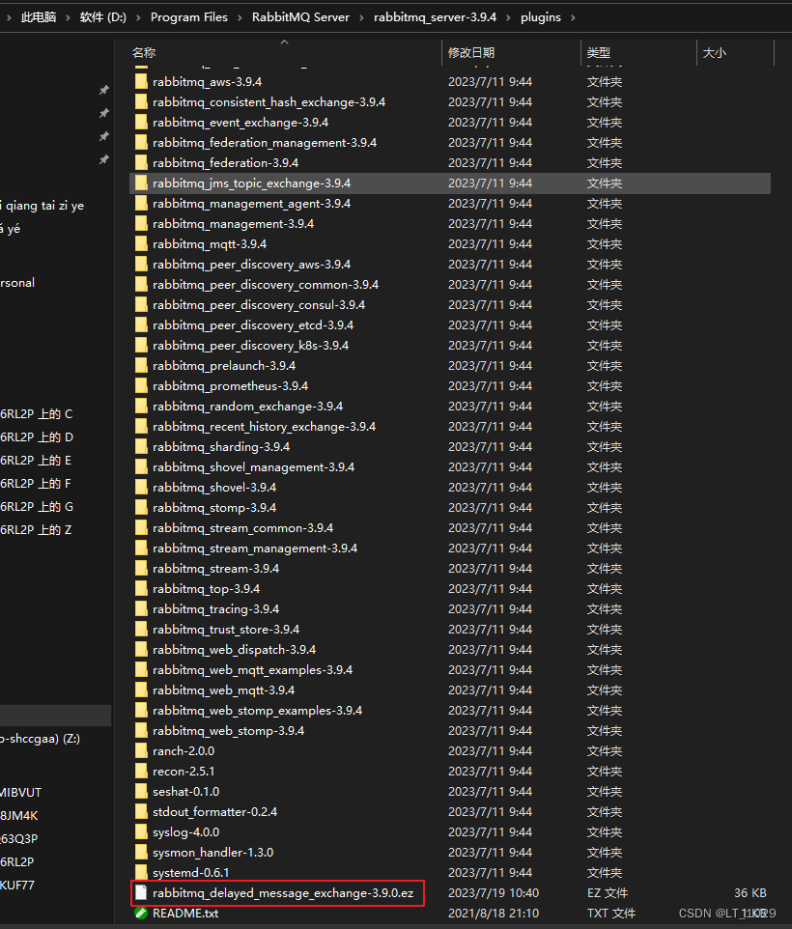Click the rabbitmq_stomp-3.9.4 folder icon
Screen dimensions: 792x929
tap(141, 508)
